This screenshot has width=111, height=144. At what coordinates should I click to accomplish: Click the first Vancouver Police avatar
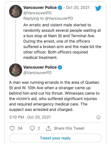[16, 11]
